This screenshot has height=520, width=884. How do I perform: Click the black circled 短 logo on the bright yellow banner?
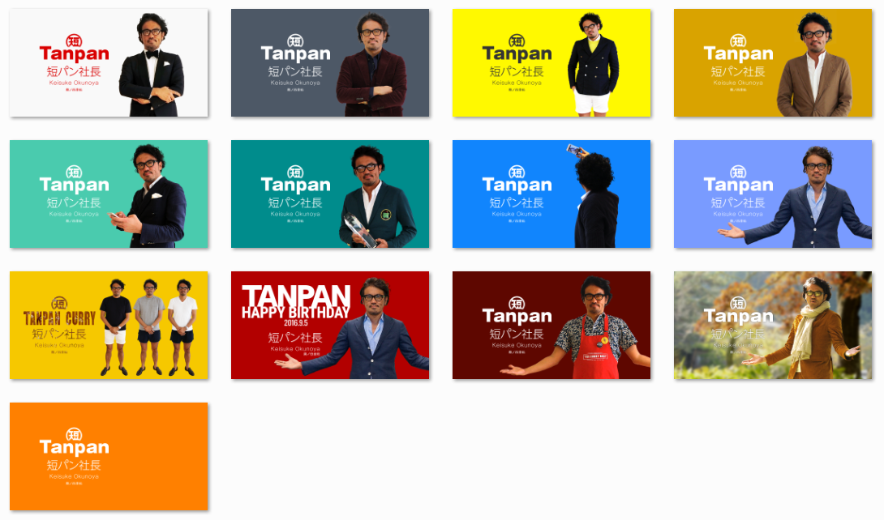coord(517,40)
